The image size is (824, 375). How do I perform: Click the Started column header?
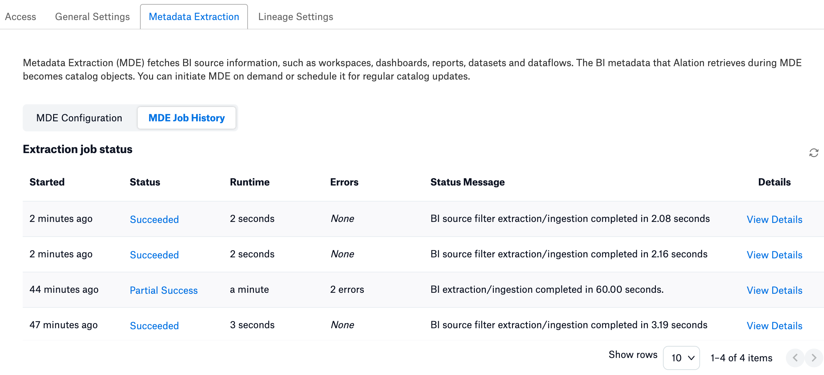[x=47, y=182]
